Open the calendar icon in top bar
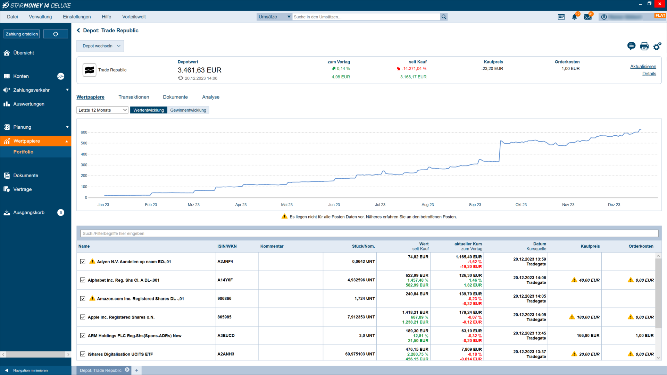Viewport: 667px width, 375px height. tap(561, 17)
